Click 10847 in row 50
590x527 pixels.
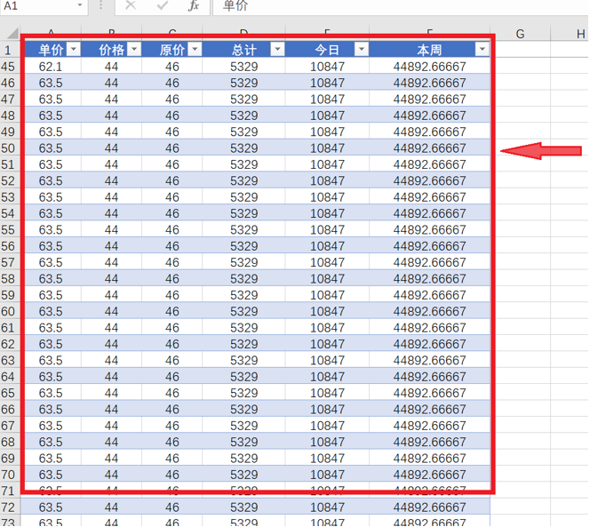(x=327, y=148)
